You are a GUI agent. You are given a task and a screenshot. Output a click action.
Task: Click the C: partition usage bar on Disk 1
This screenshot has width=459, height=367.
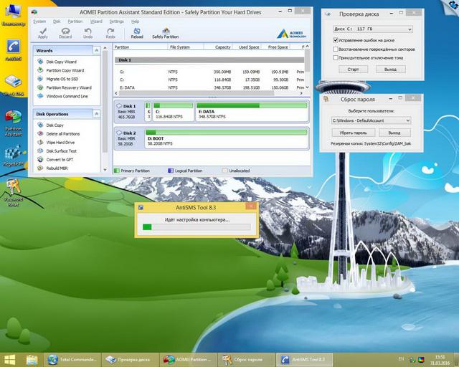click(x=173, y=105)
